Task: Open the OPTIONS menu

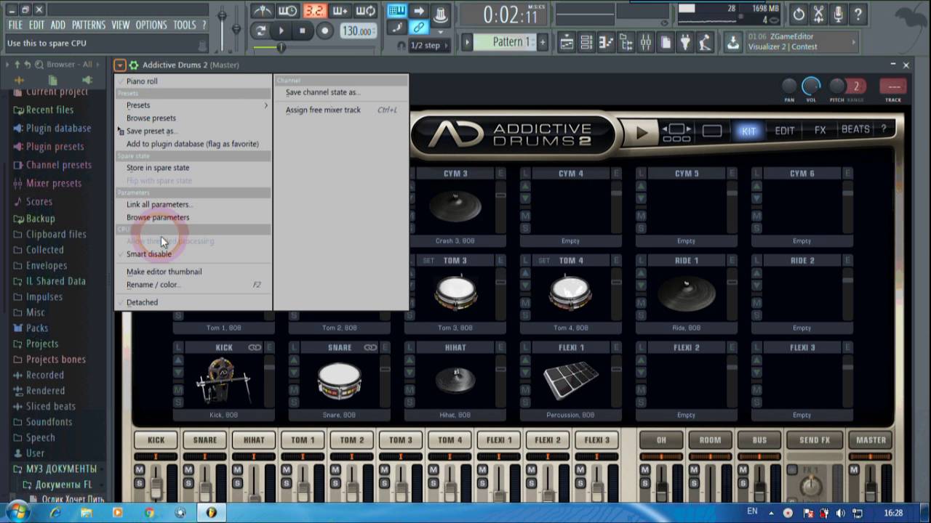Action: (151, 25)
